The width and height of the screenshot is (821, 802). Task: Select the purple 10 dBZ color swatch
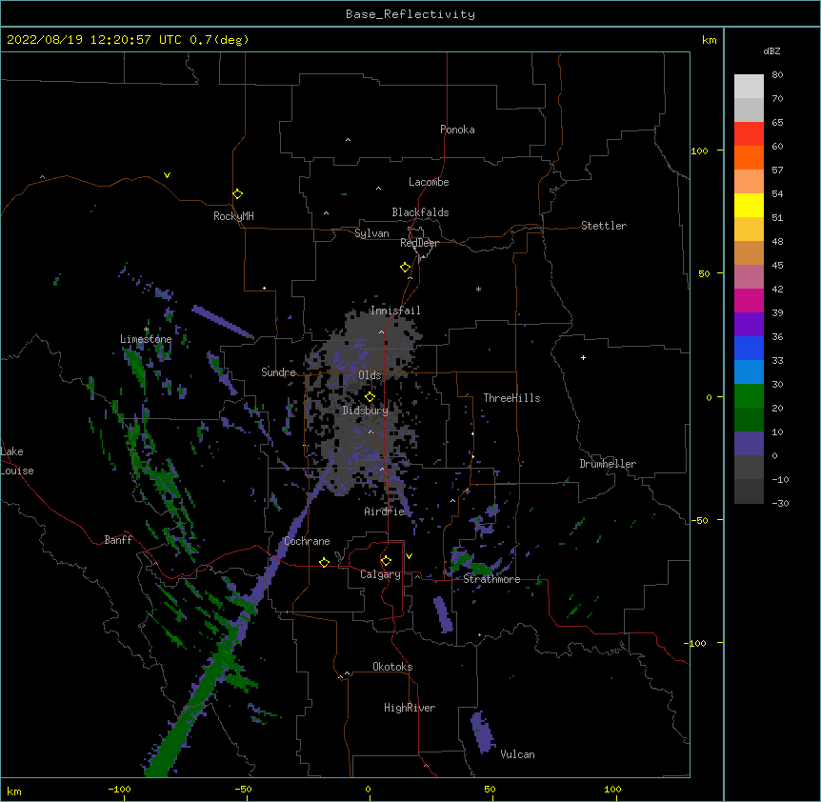point(749,444)
